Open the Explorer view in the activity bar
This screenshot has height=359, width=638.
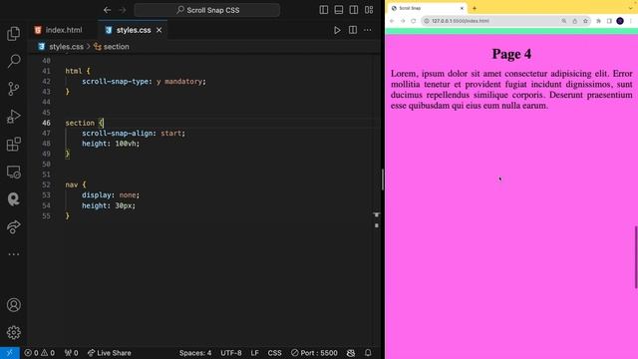click(x=13, y=34)
